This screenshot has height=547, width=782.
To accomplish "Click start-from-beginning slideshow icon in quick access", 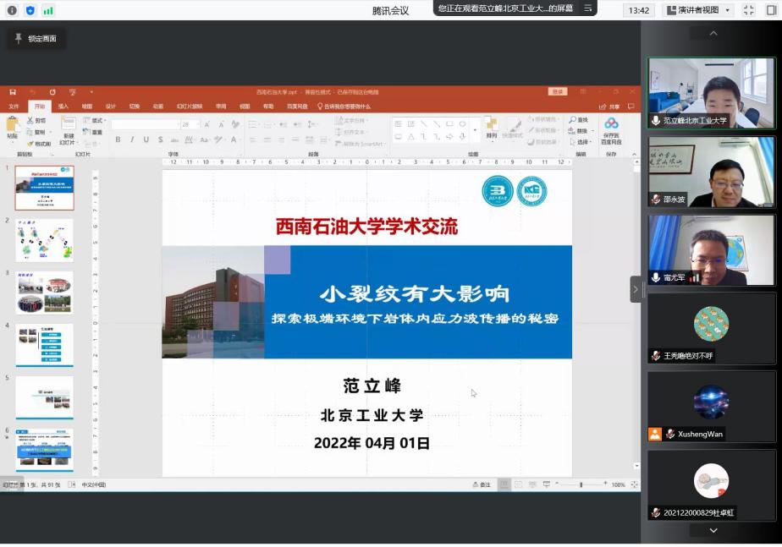I will (x=72, y=92).
